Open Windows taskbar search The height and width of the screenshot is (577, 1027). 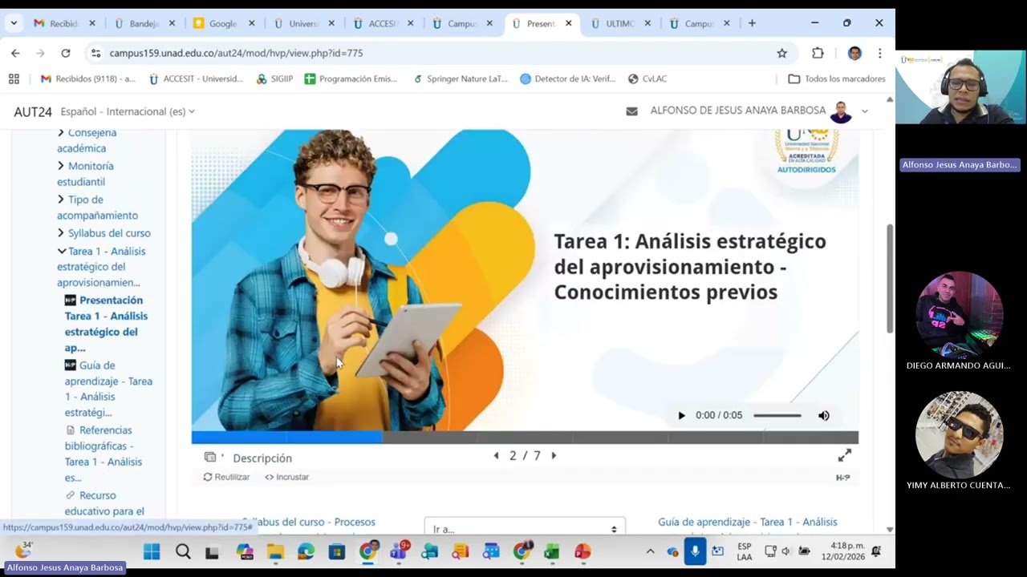tap(183, 551)
